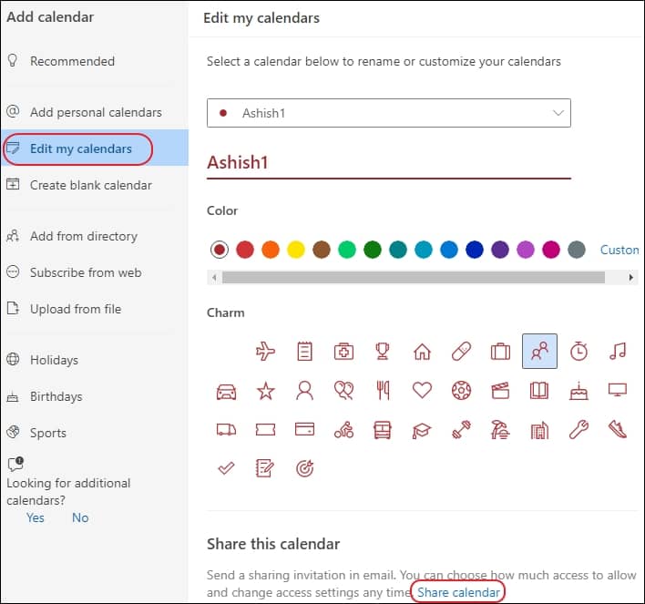
Task: Choose the gray color swatch
Action: click(577, 250)
